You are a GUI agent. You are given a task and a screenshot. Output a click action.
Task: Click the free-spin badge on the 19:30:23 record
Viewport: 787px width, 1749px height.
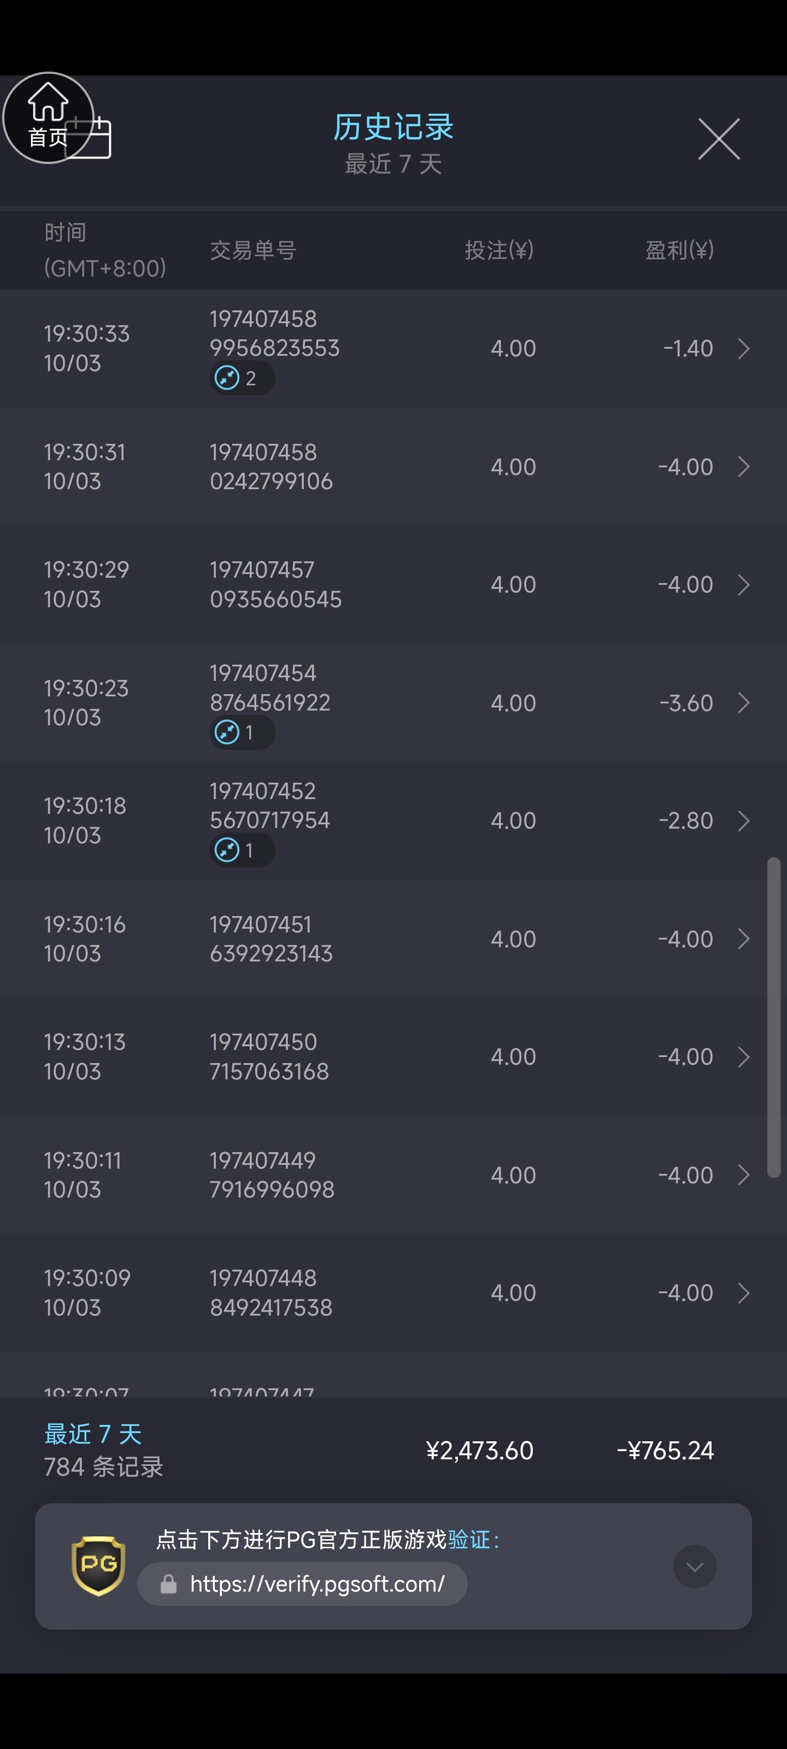click(241, 732)
